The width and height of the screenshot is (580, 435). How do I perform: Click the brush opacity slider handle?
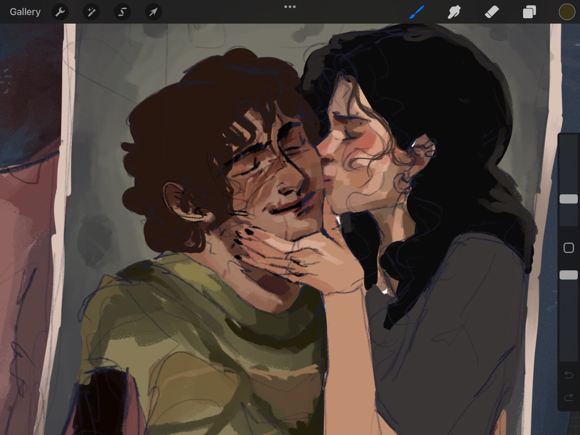568,275
